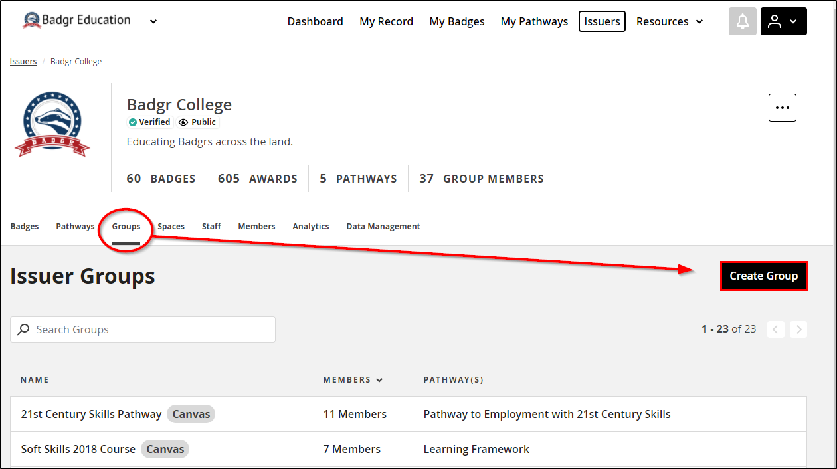Click Canvas tag on 21st Century Skills
Screen dimensions: 837x469
pos(191,414)
